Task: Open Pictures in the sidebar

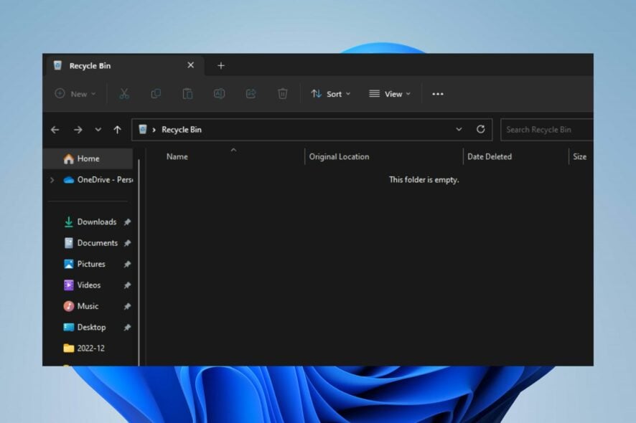Action: coord(85,264)
